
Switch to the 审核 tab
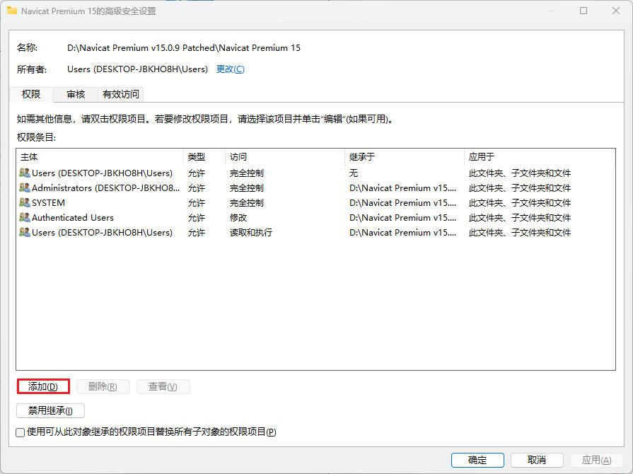(74, 94)
